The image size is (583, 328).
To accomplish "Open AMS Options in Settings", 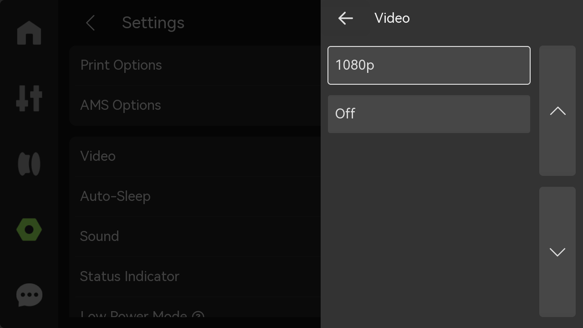I will tap(195, 105).
